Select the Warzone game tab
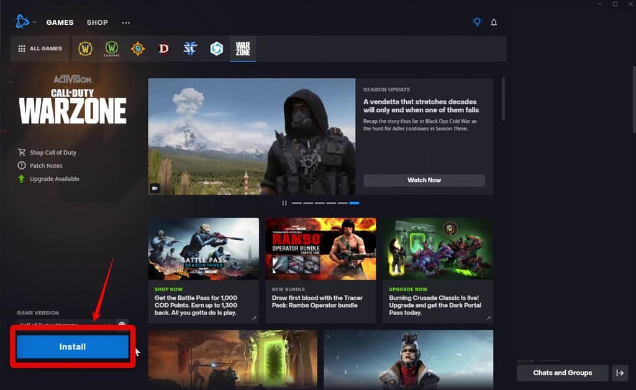 (243, 48)
